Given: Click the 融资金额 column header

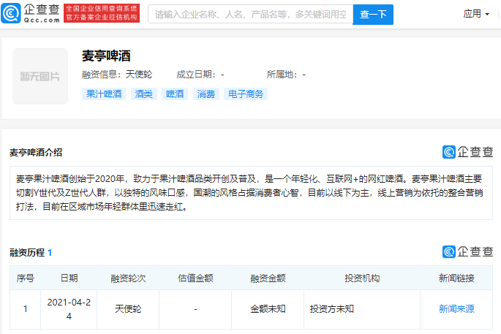Looking at the screenshot, I should (268, 278).
